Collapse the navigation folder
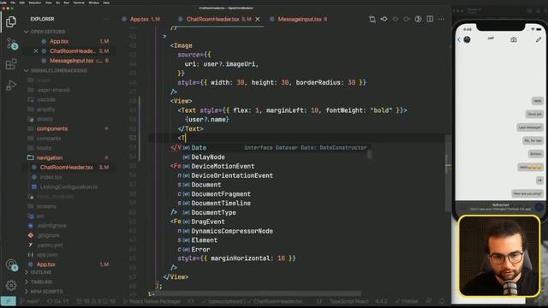This screenshot has width=548, height=308. (50, 157)
